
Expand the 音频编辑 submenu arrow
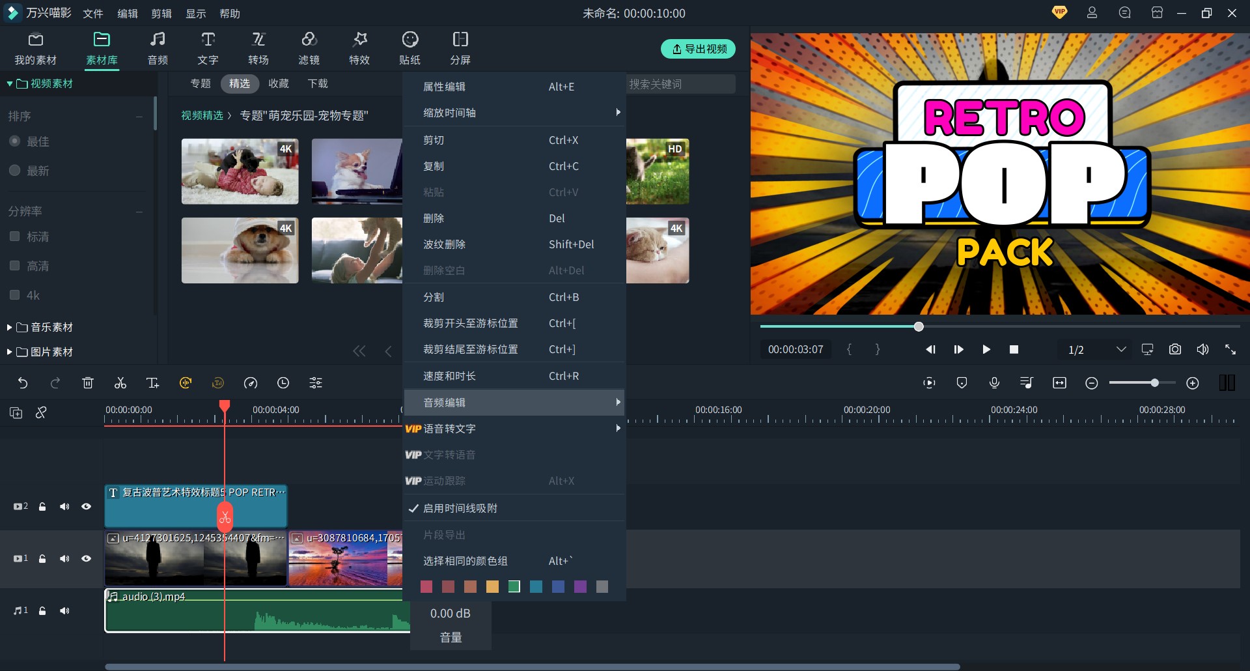pos(618,403)
